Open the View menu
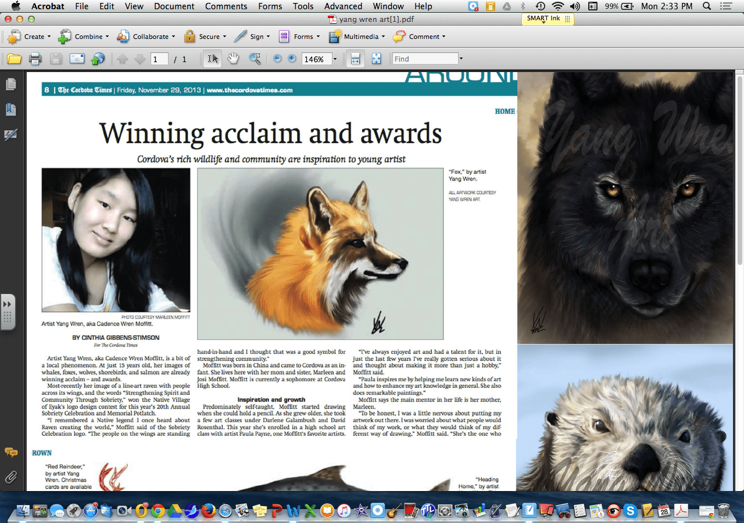The width and height of the screenshot is (744, 523). tap(134, 6)
